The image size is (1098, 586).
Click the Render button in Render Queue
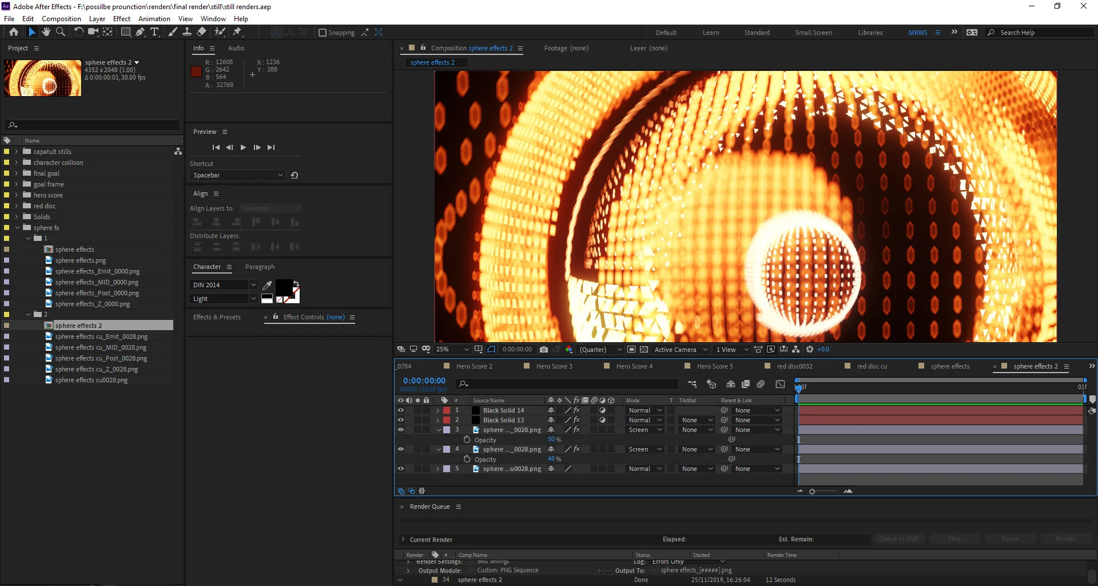click(1065, 539)
